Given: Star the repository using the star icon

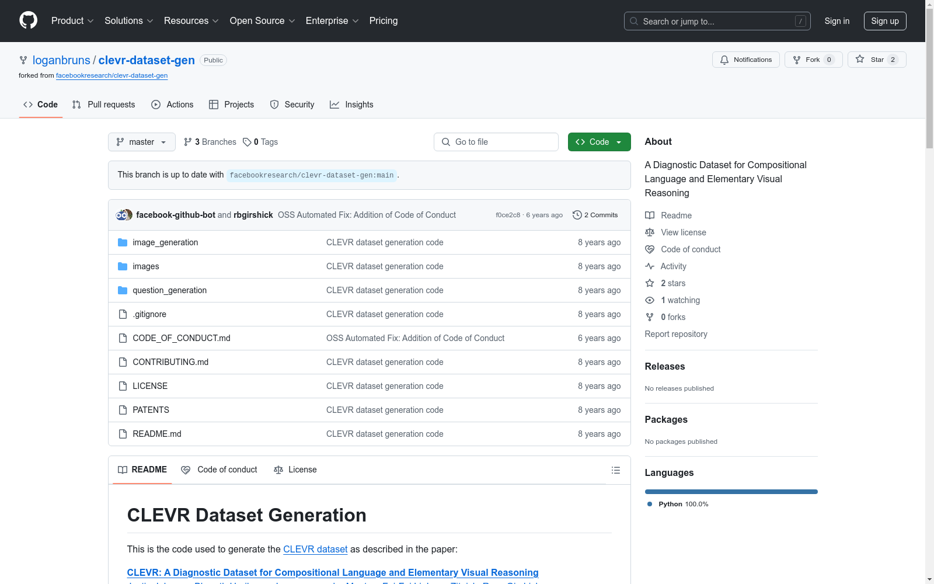Looking at the screenshot, I should [x=860, y=59].
